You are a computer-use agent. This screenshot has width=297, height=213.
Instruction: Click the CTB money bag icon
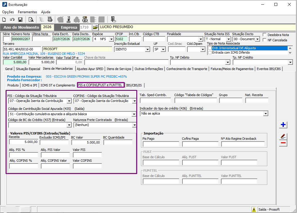click(x=85, y=19)
